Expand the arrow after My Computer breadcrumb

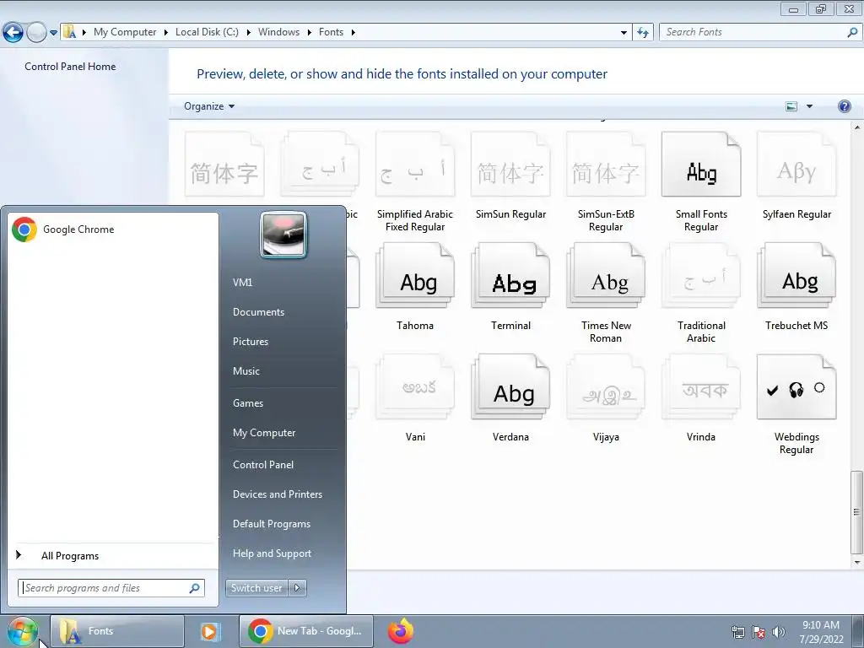pos(165,33)
